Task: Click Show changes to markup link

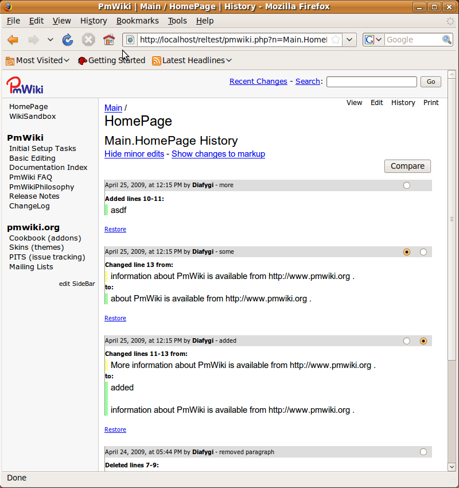Action: pos(218,154)
